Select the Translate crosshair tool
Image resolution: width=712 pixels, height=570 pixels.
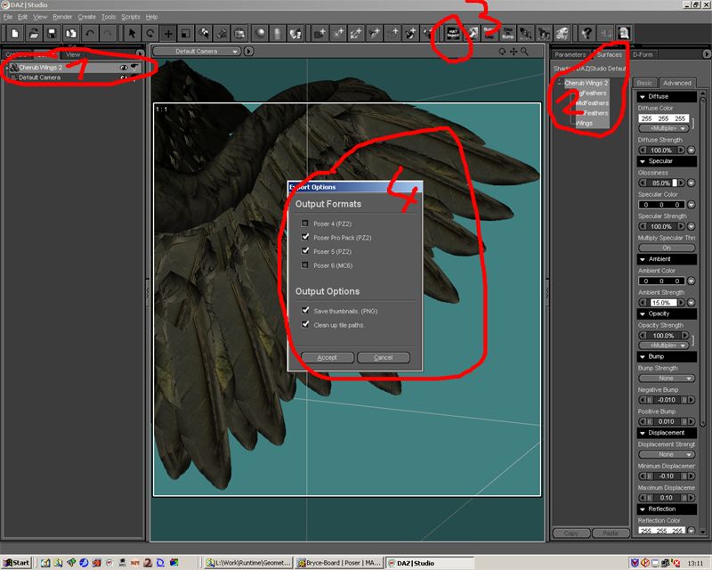coord(168,33)
